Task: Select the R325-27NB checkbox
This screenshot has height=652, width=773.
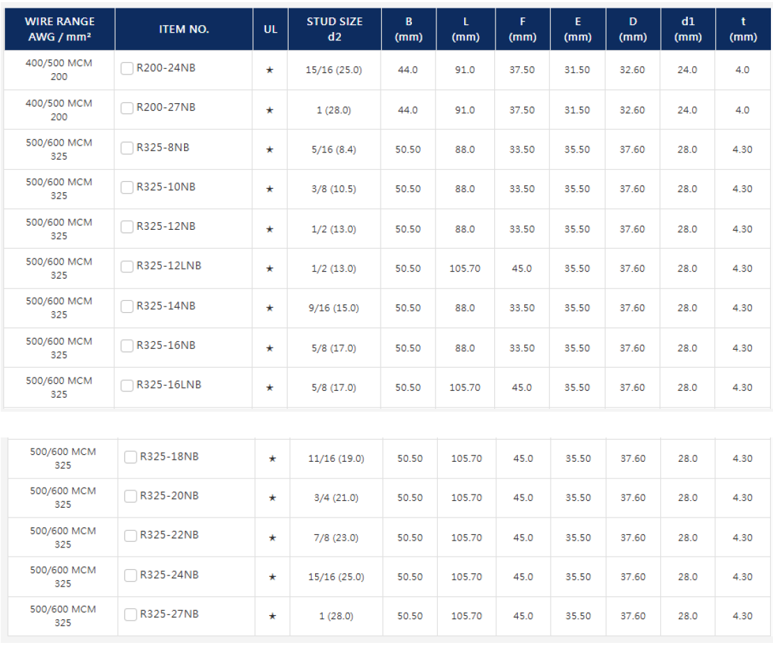Action: coord(130,614)
